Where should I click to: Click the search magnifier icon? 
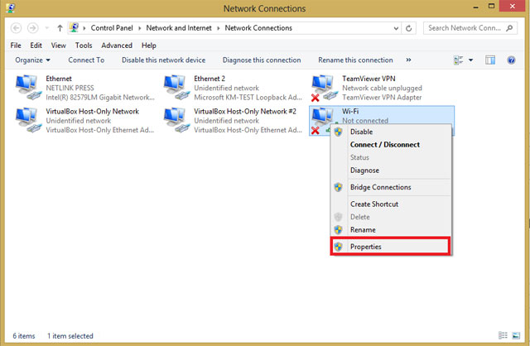(x=509, y=28)
